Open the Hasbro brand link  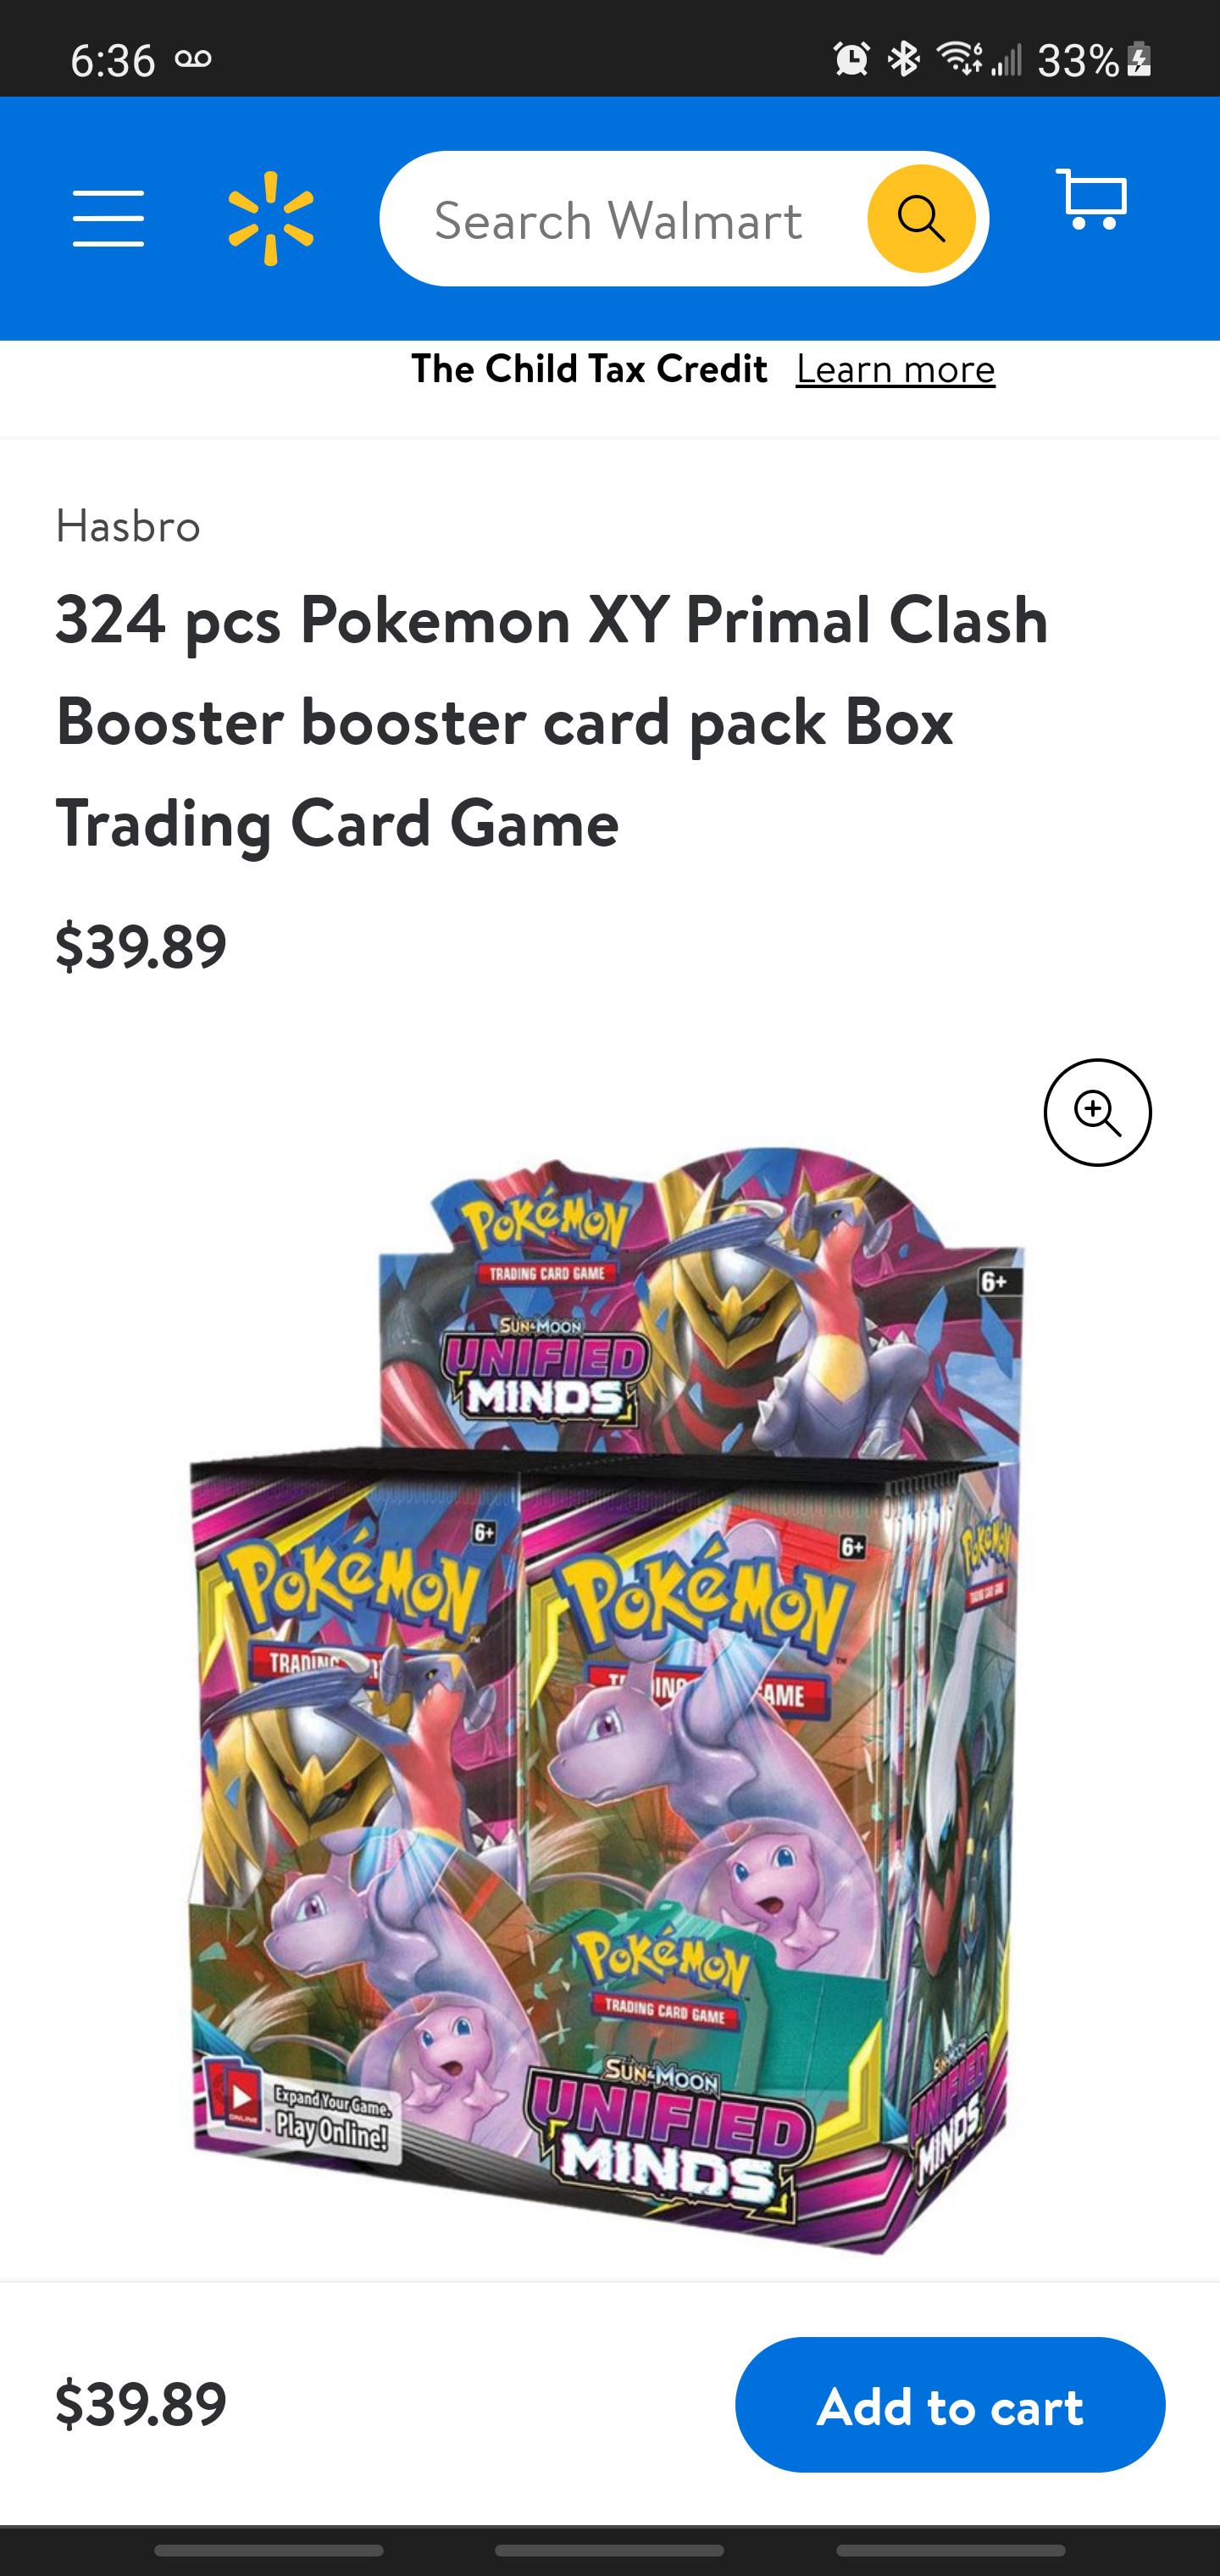point(128,526)
